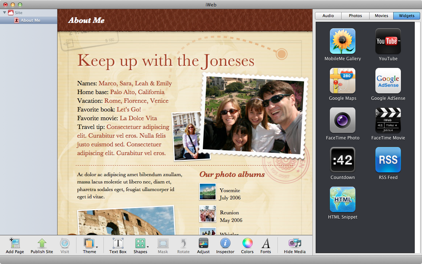Collapse the Site disclosure triangle

click(4, 13)
